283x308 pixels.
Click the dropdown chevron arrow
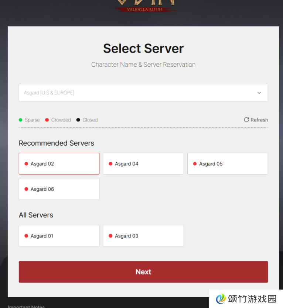(259, 93)
